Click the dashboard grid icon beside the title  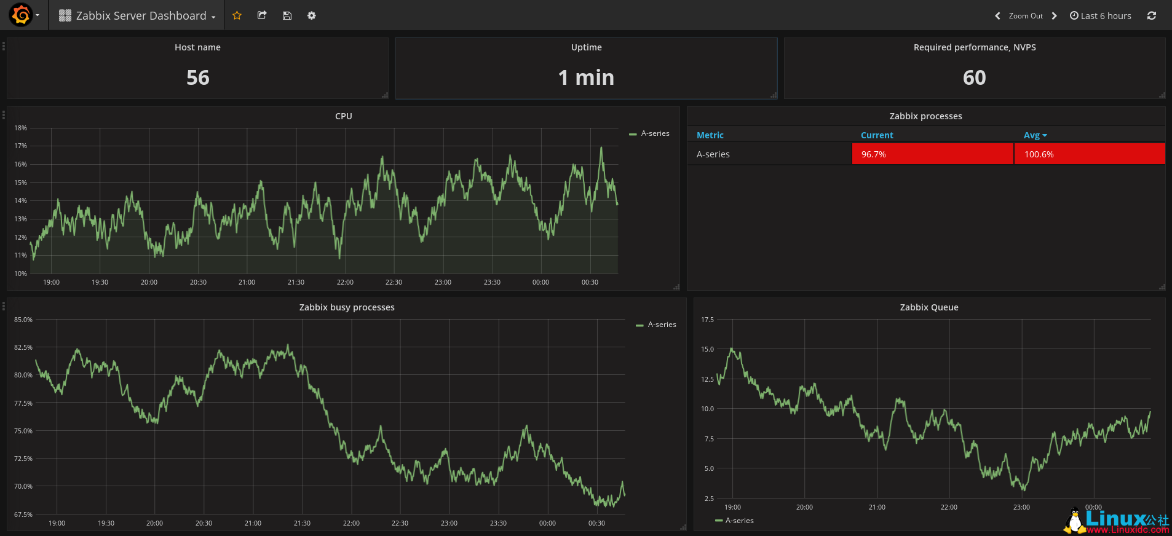point(65,15)
